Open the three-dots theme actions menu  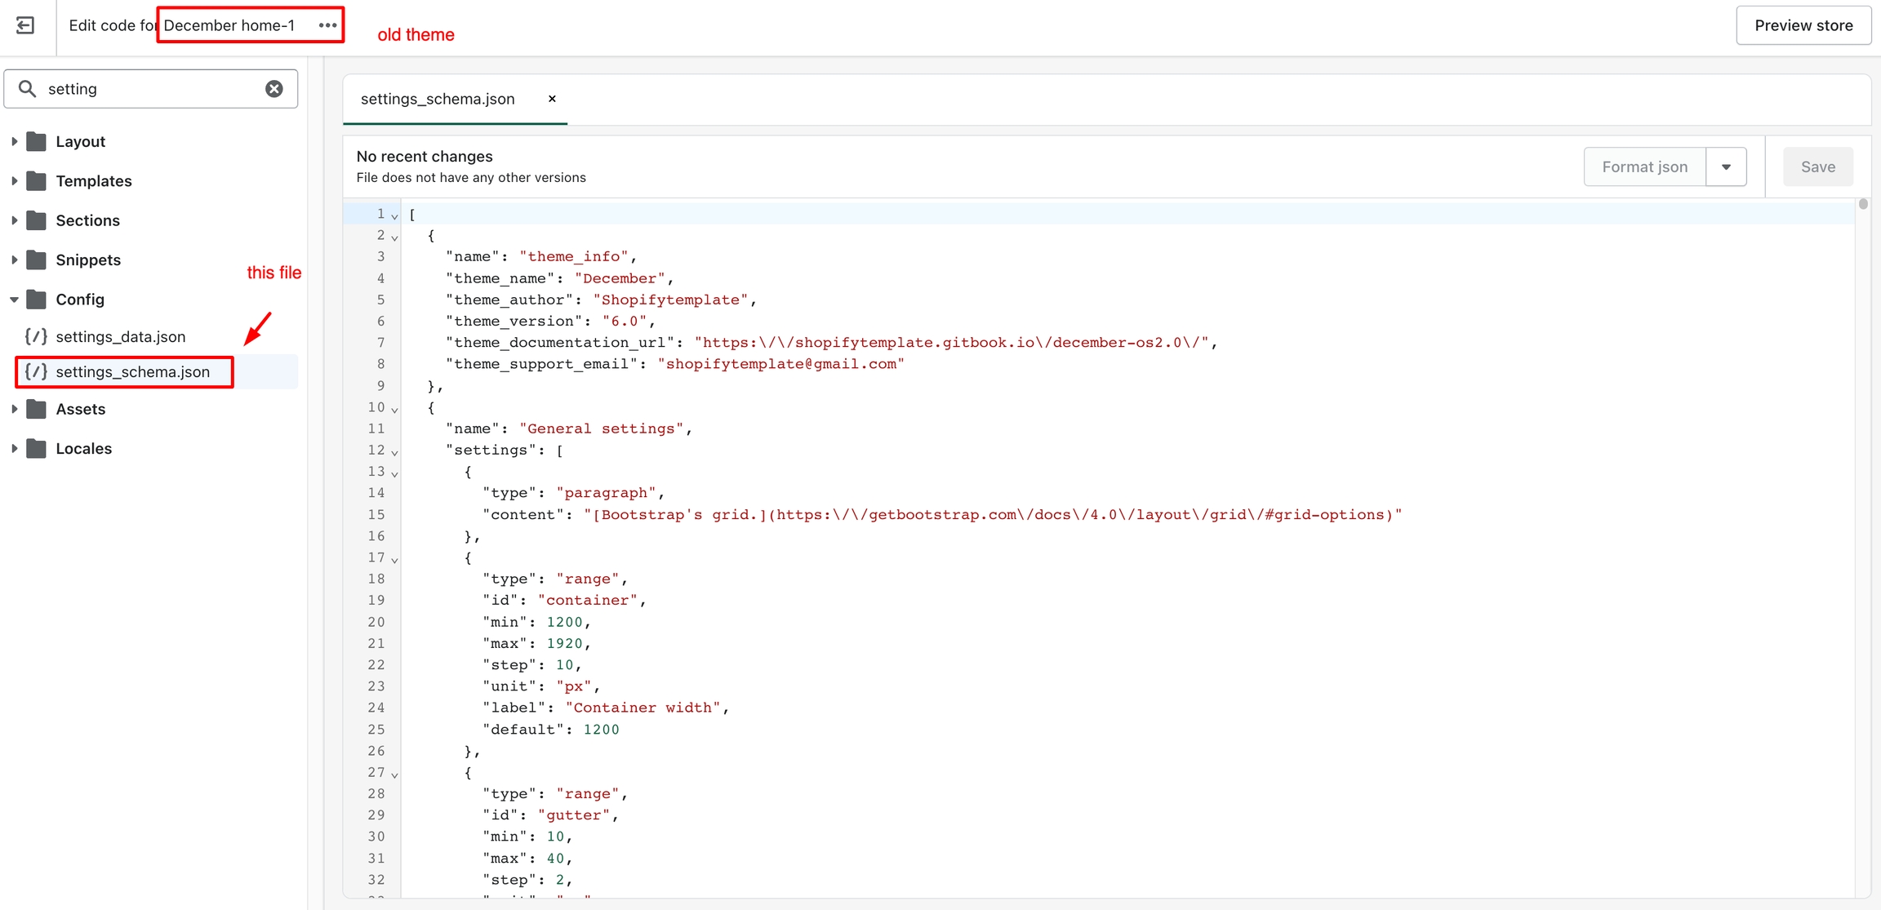tap(327, 25)
